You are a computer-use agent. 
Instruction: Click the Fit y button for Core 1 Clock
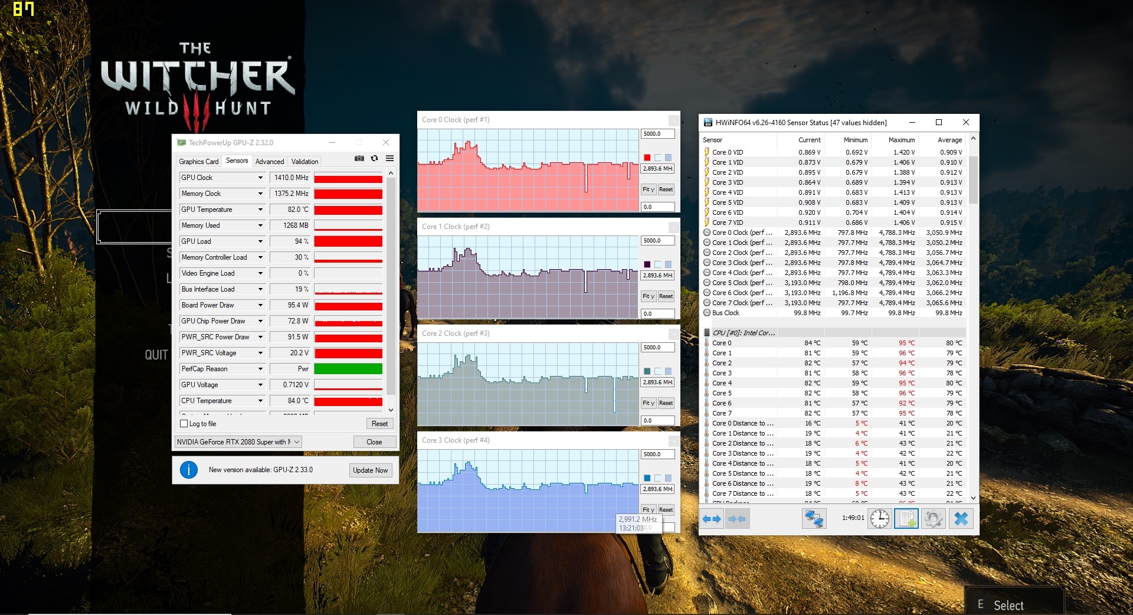[x=648, y=296]
